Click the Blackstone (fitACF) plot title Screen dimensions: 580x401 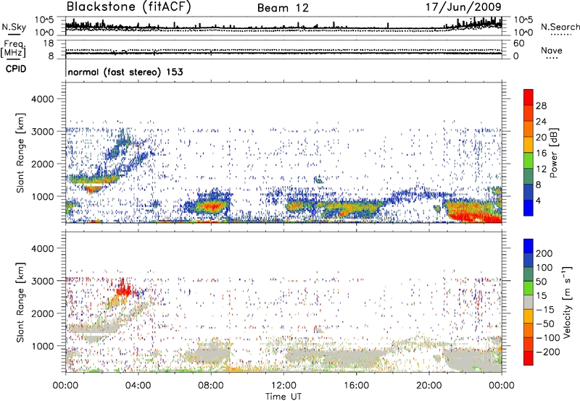(129, 7)
